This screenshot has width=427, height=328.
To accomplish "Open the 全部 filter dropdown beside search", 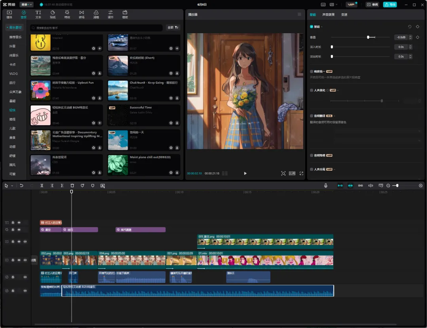I will coord(173,28).
